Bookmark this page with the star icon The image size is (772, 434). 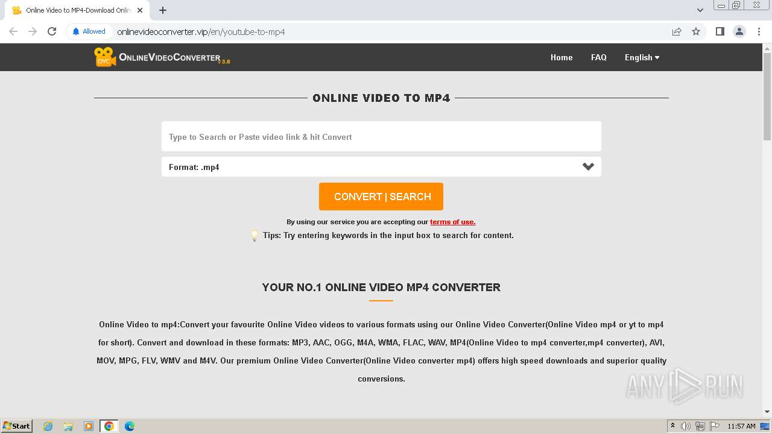click(x=696, y=31)
